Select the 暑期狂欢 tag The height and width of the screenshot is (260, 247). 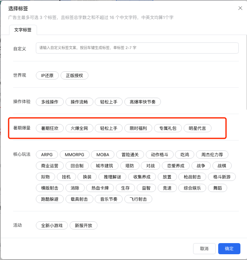pyautogui.click(x=50, y=128)
